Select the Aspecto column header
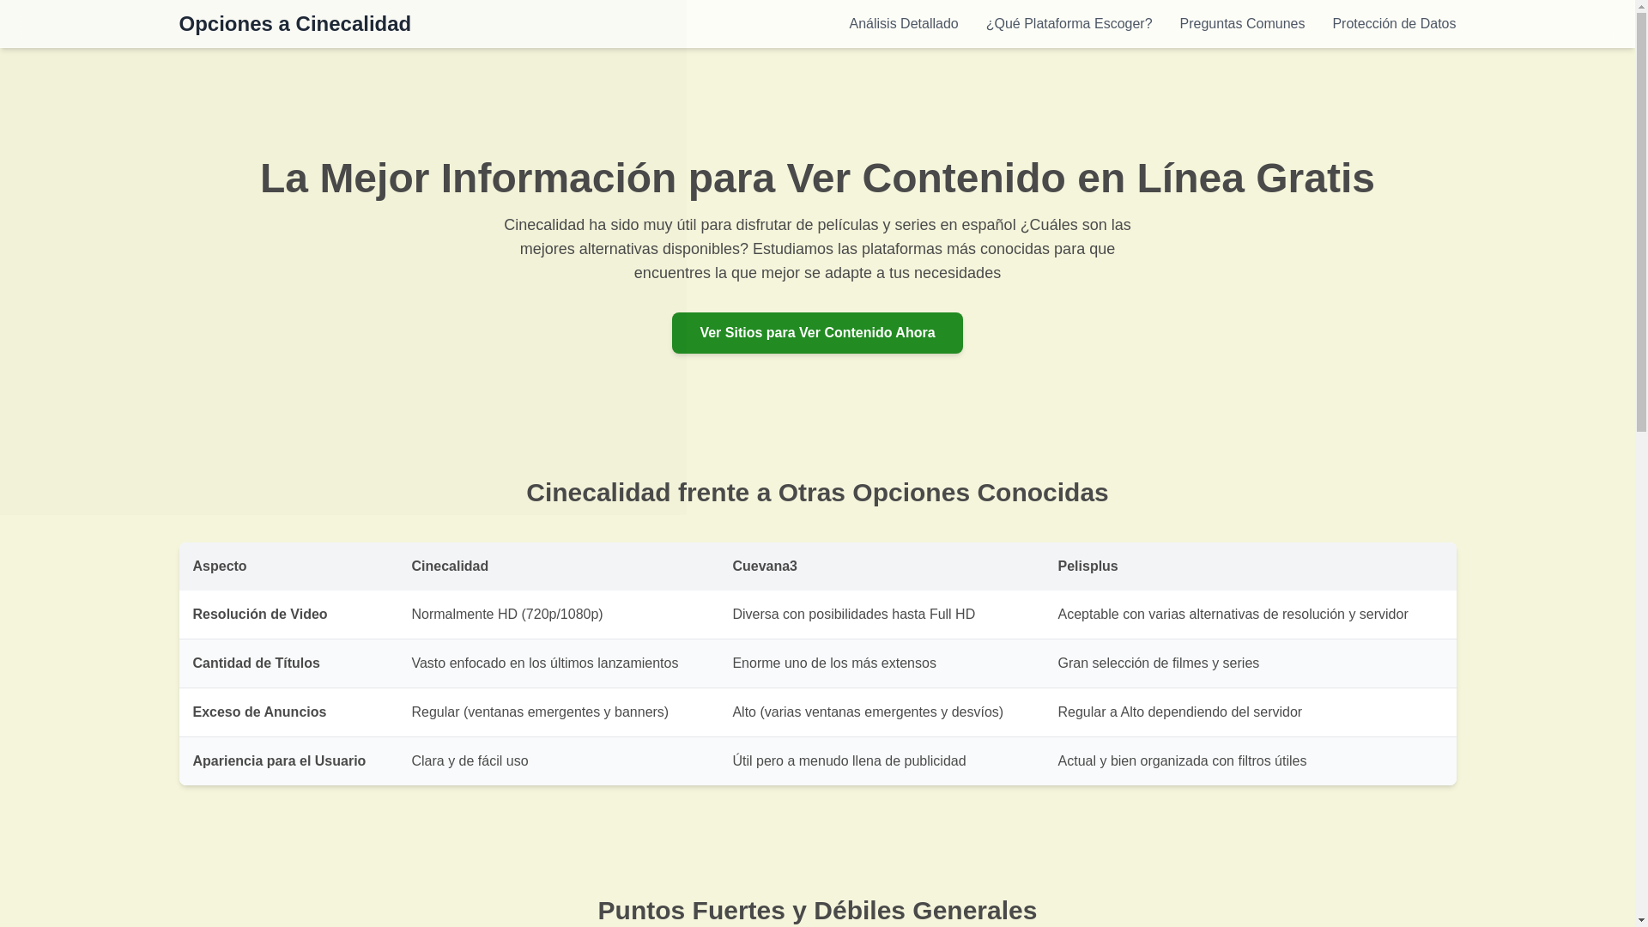The height and width of the screenshot is (927, 1648). tap(288, 566)
